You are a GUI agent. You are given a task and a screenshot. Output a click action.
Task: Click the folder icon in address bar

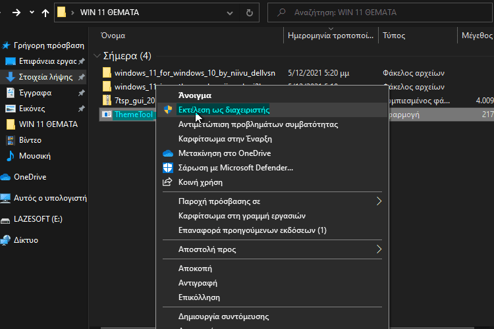[61, 13]
